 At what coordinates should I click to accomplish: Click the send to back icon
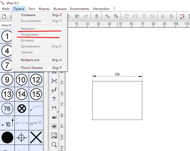click(x=116, y=16)
